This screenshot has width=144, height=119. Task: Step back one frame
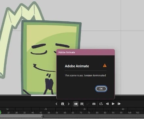[107, 104]
